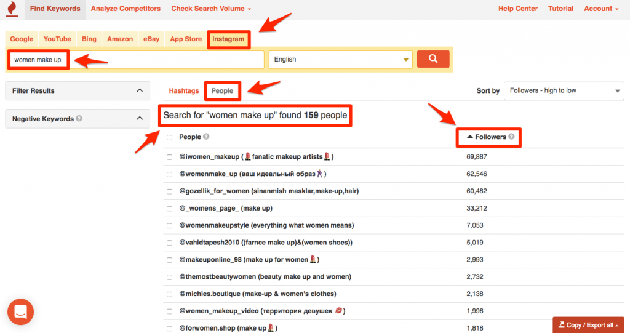
Task: Check the @themostbeautywomen row checkbox
Action: tap(170, 277)
